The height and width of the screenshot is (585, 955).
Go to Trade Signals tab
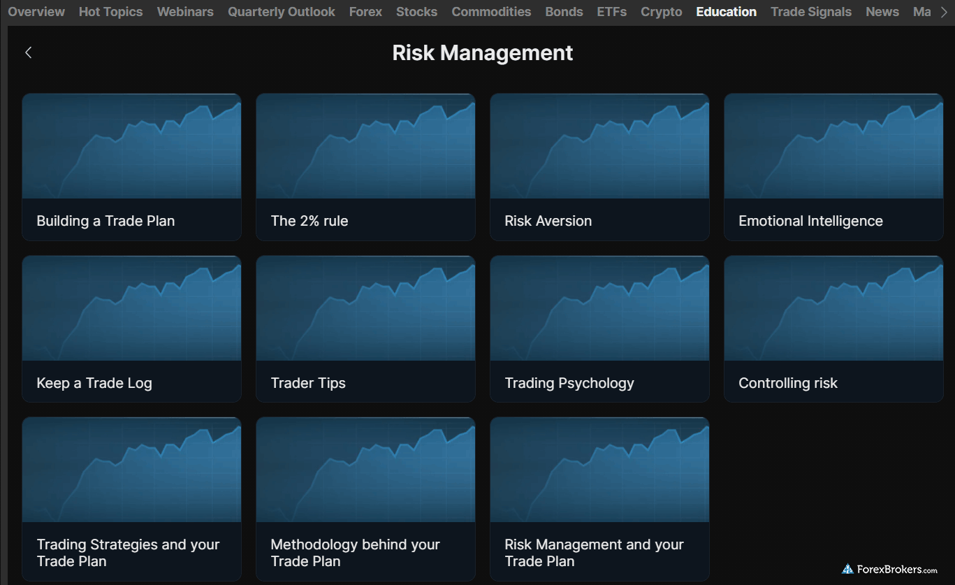(x=810, y=12)
